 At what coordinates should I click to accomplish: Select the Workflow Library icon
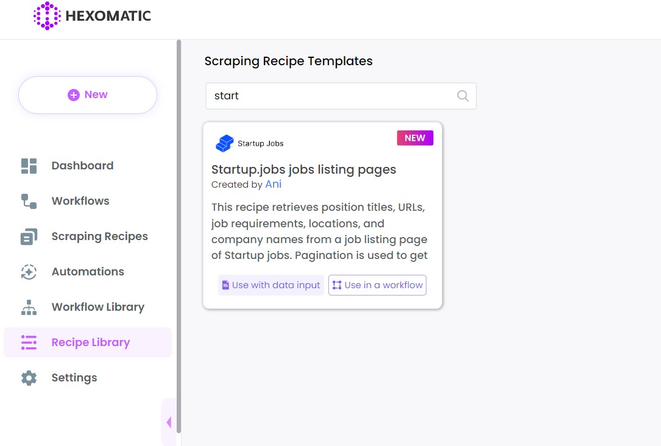(x=29, y=306)
